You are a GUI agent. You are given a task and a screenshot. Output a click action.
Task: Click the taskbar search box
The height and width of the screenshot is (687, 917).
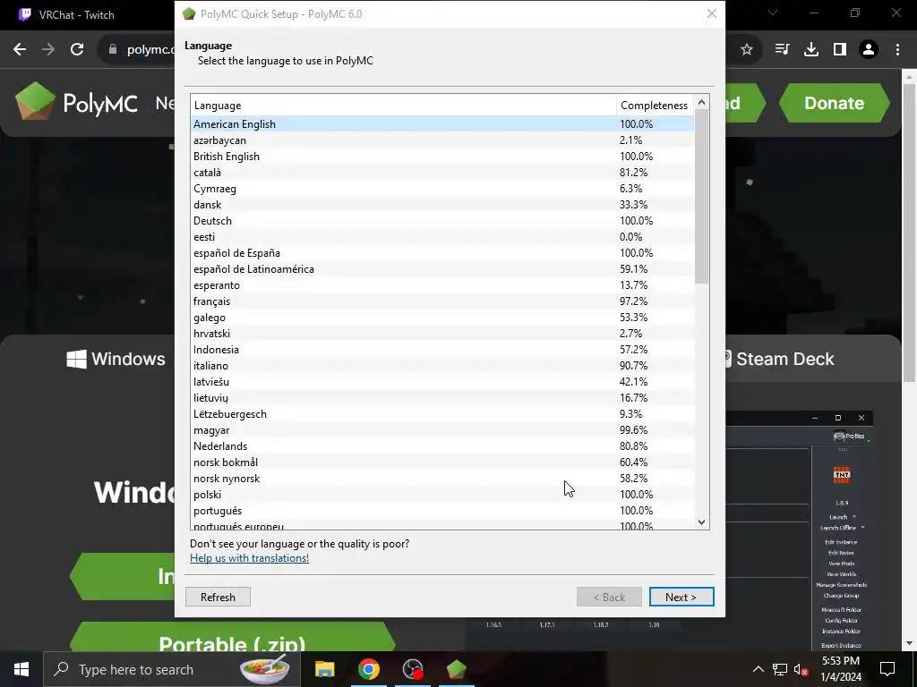click(172, 669)
